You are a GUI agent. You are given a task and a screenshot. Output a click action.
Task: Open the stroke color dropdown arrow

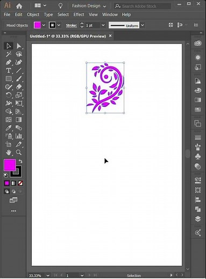(x=59, y=25)
